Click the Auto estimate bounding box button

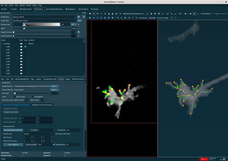pyautogui.click(x=13, y=130)
